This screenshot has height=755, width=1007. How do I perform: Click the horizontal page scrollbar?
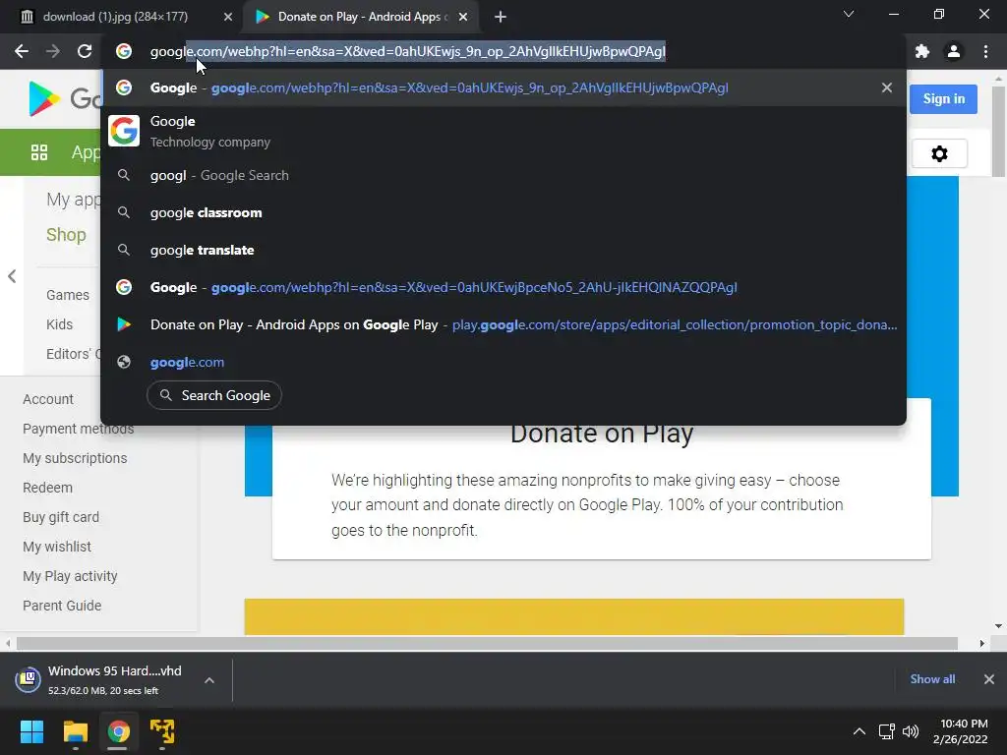487,643
